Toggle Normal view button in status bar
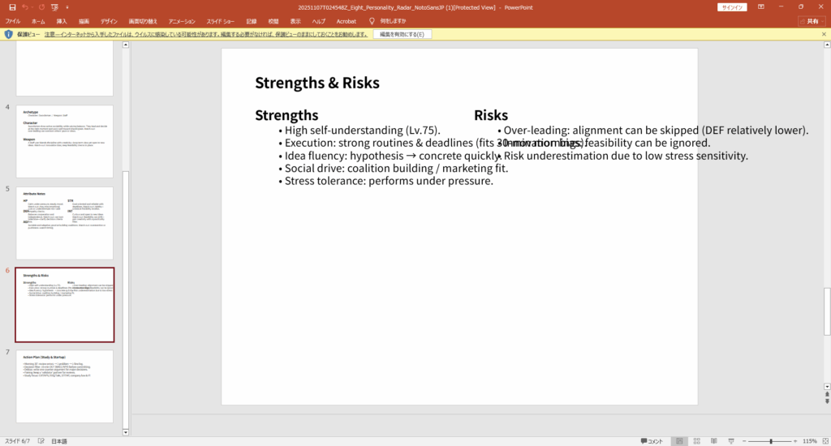This screenshot has width=831, height=446. tap(678, 440)
